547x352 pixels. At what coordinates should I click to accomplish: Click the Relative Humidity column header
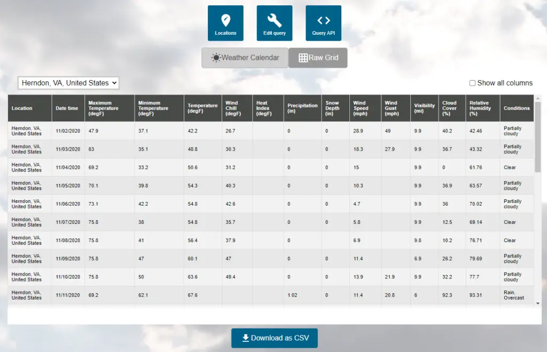click(482, 108)
